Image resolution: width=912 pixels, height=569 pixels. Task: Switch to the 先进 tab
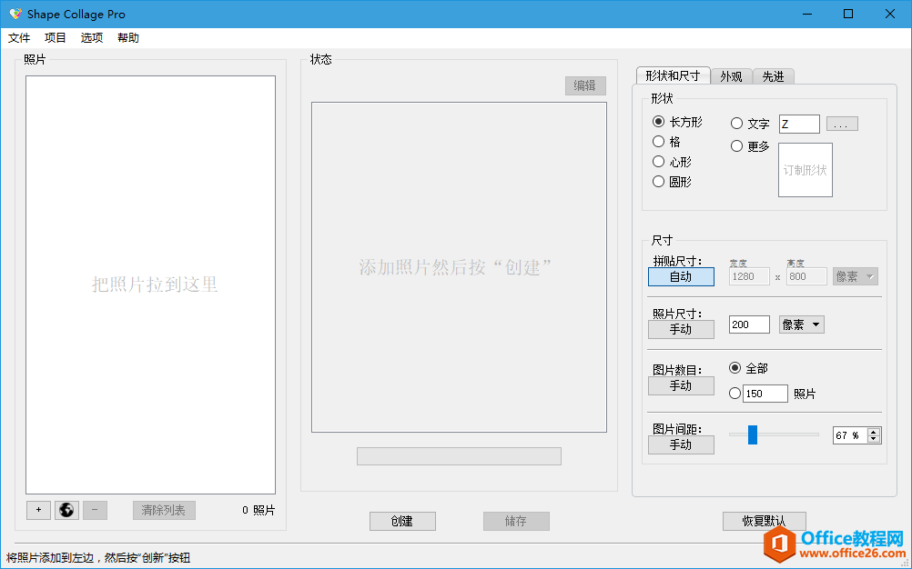coord(773,76)
